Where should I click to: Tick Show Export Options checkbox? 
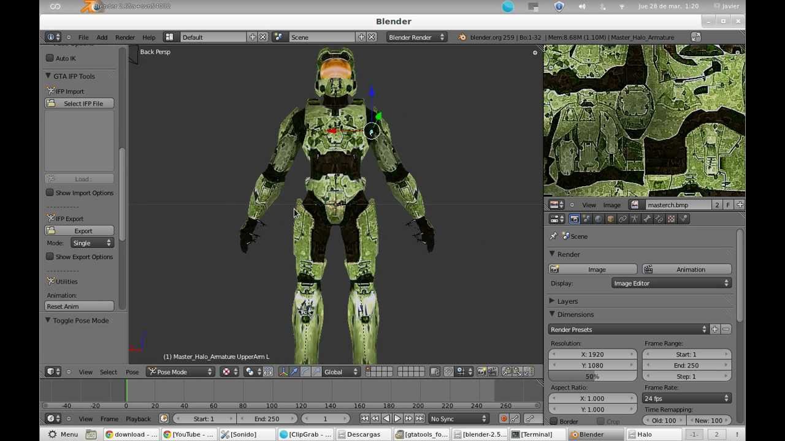click(50, 257)
